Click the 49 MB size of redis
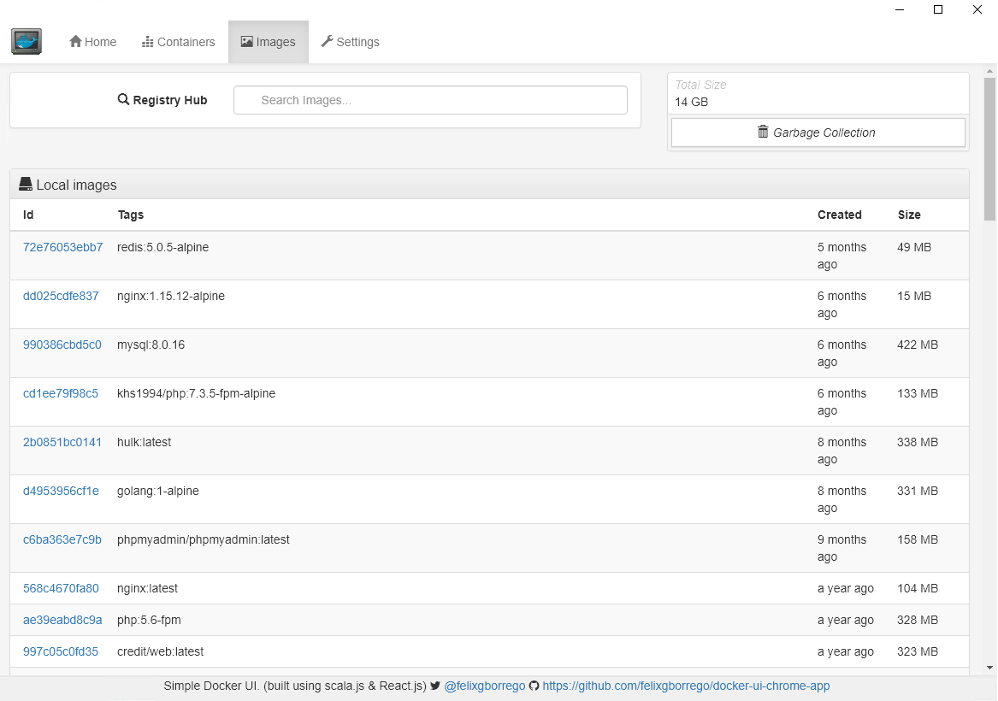This screenshot has width=998, height=701. [x=914, y=247]
